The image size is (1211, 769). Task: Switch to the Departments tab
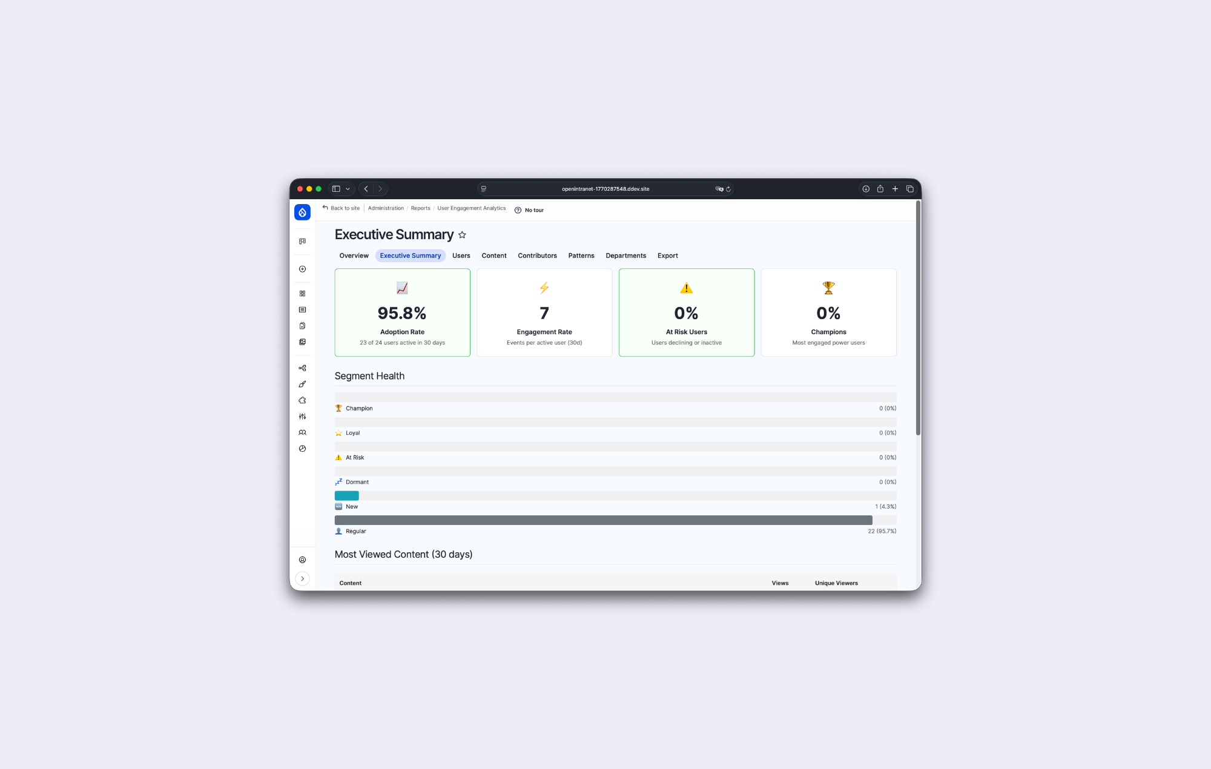tap(626, 256)
